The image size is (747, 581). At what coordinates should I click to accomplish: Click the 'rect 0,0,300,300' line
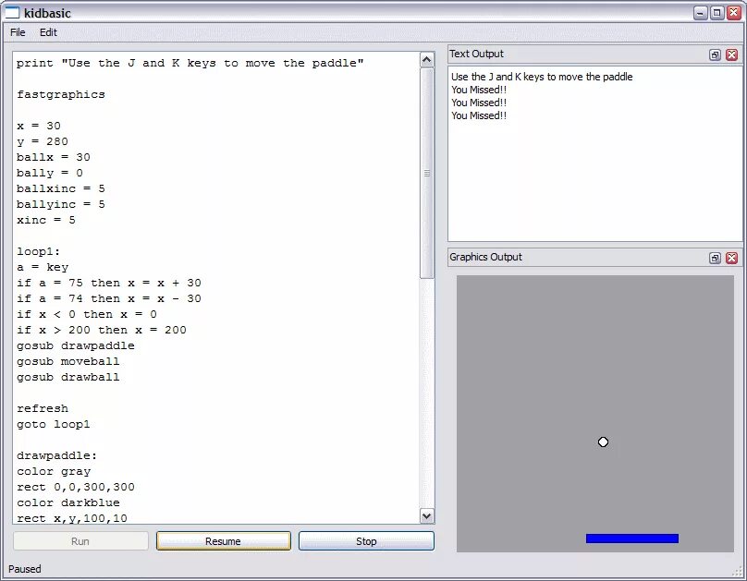[x=76, y=487]
